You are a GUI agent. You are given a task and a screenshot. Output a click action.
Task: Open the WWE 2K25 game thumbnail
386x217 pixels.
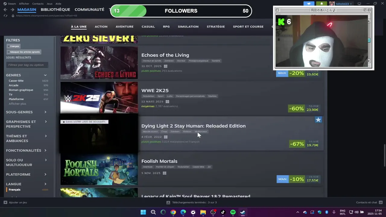click(99, 98)
